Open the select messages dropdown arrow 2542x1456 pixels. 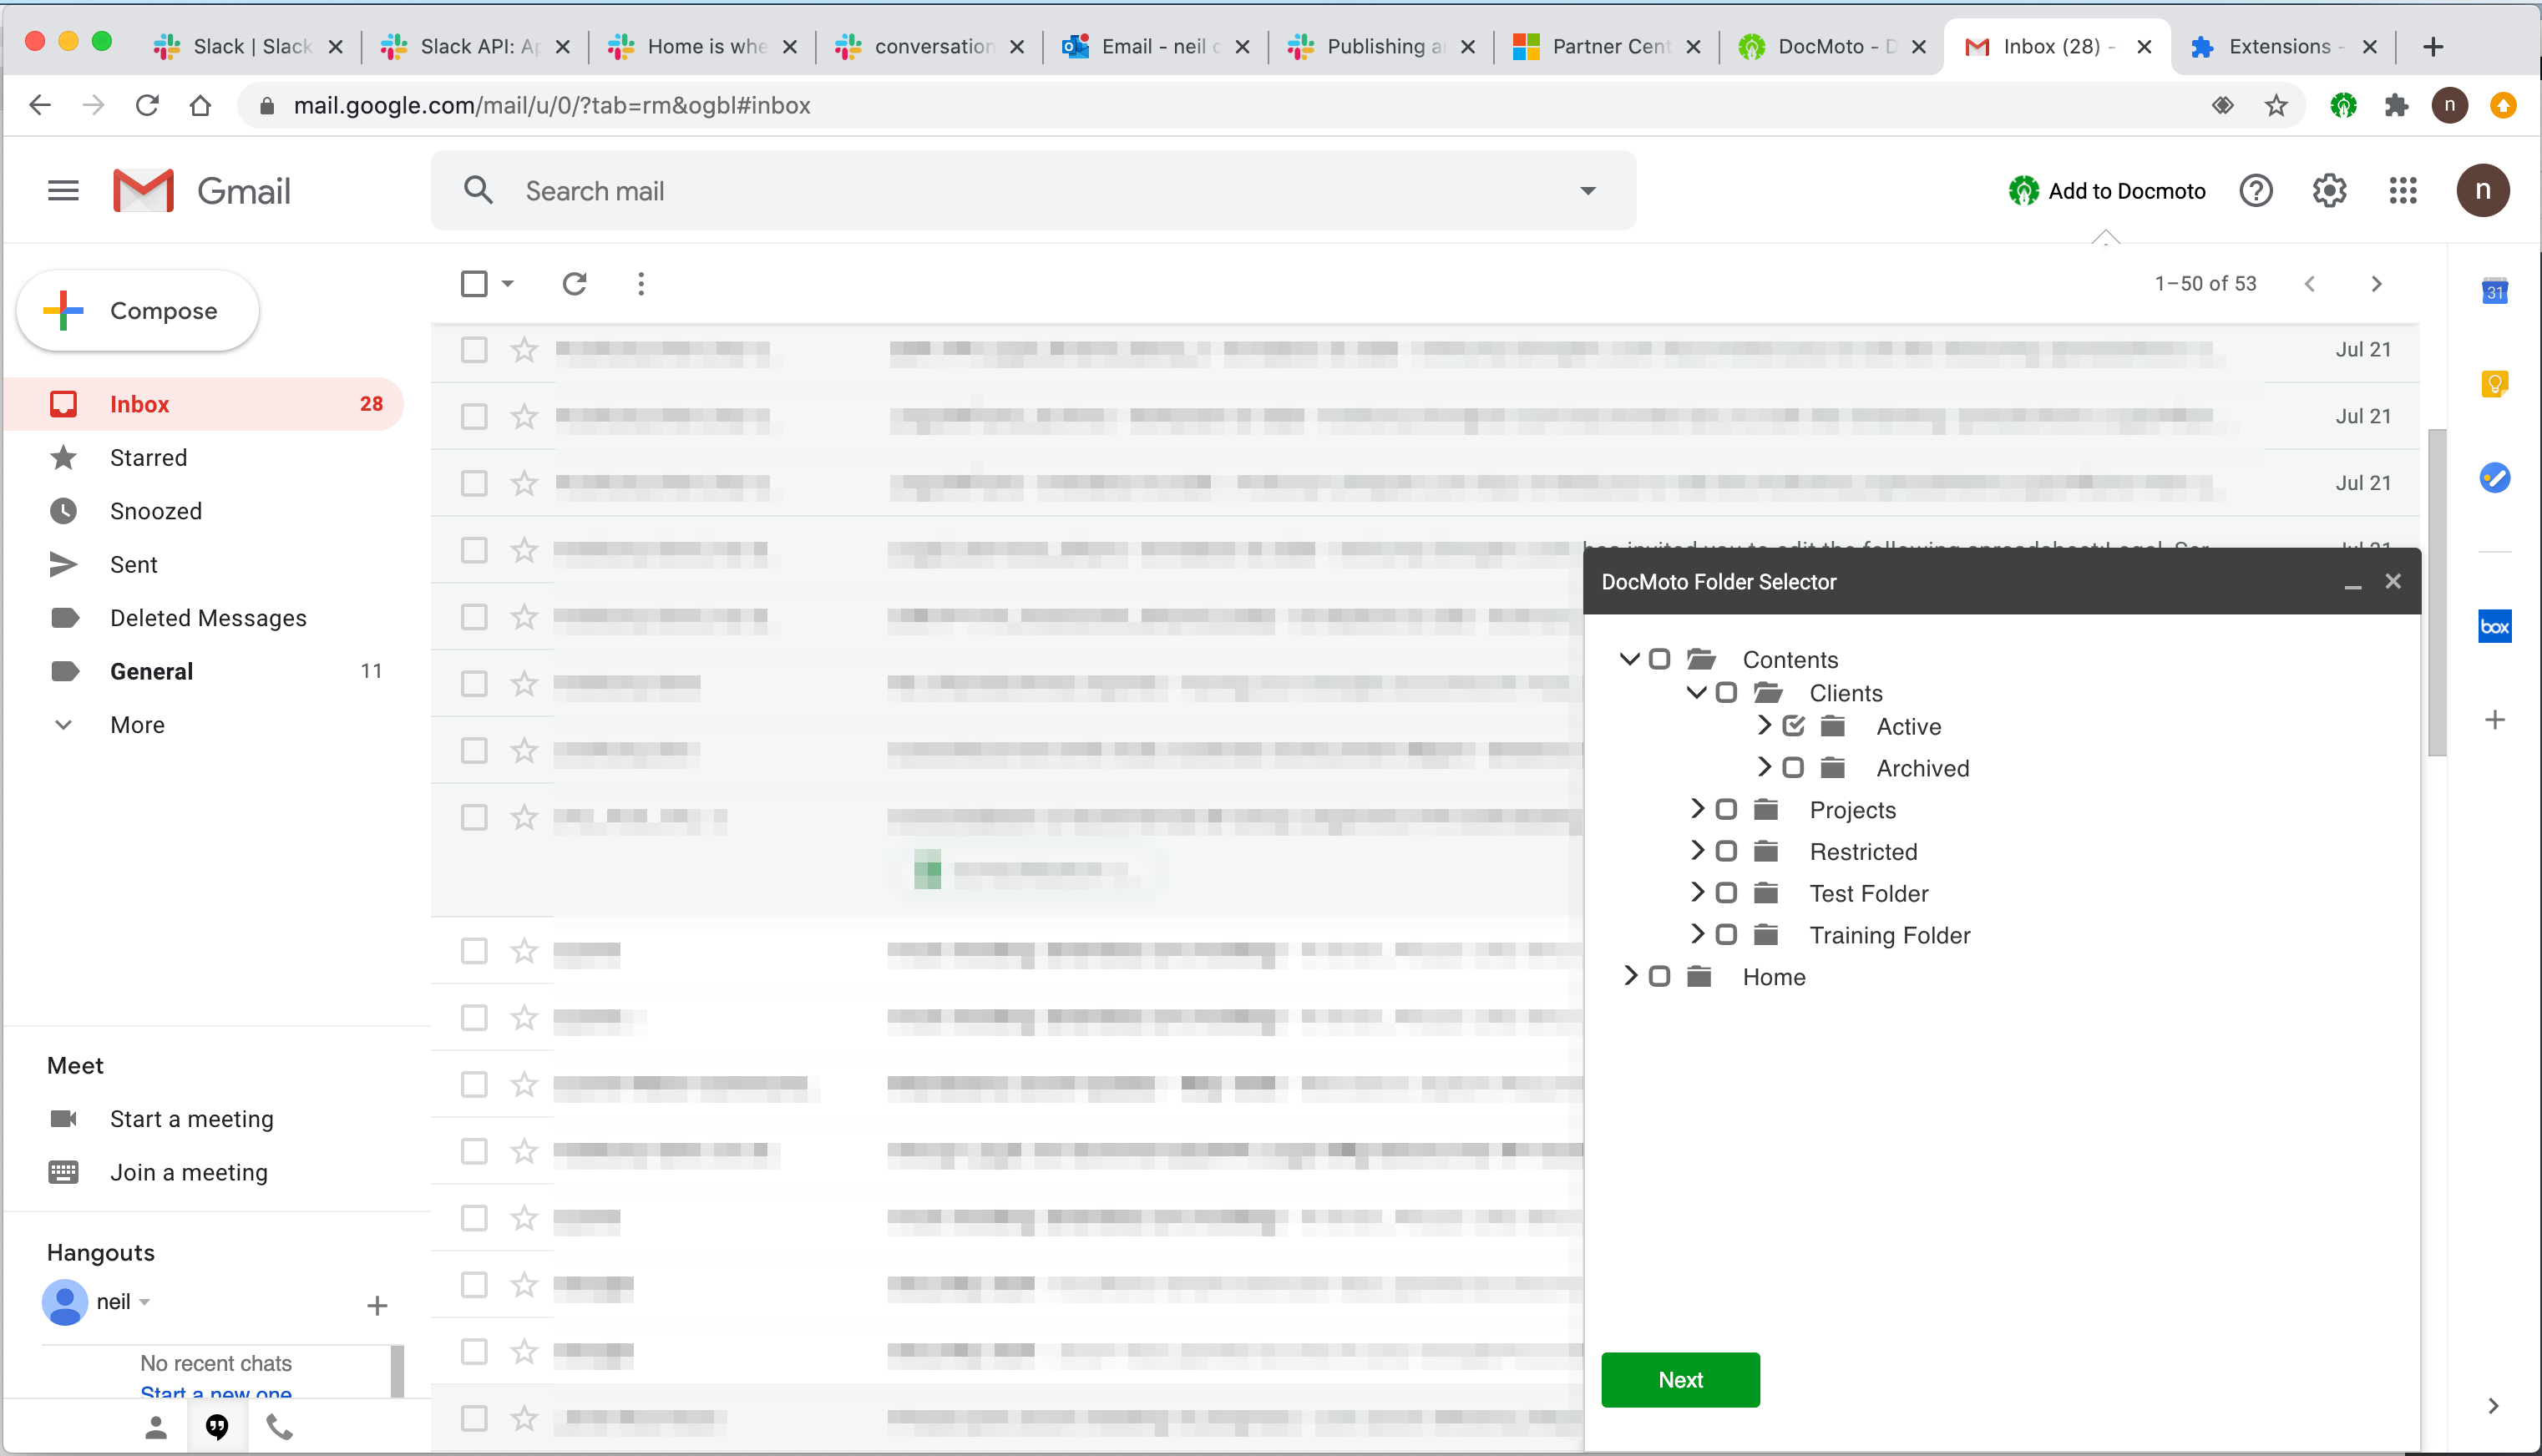pyautogui.click(x=508, y=284)
